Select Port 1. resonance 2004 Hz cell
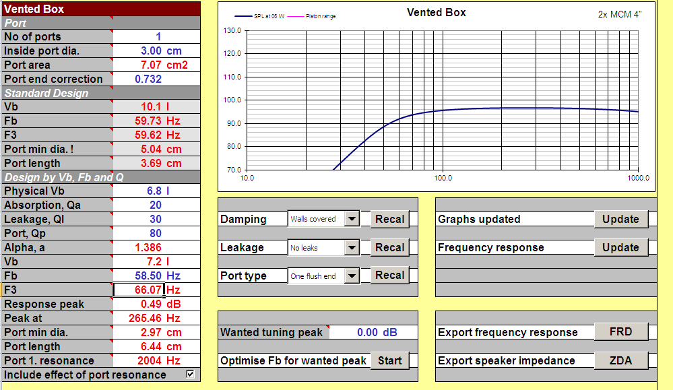The height and width of the screenshot is (390, 673). [x=157, y=360]
